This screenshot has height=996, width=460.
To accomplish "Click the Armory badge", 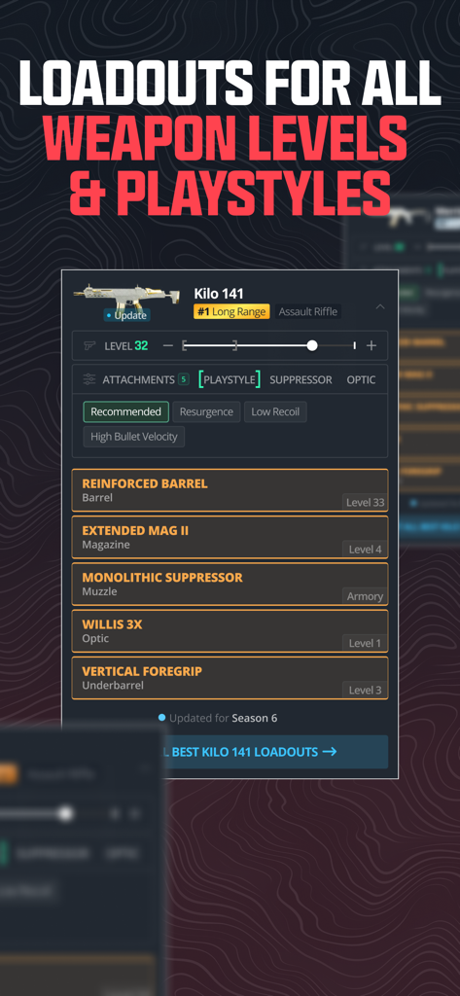I will (x=365, y=596).
